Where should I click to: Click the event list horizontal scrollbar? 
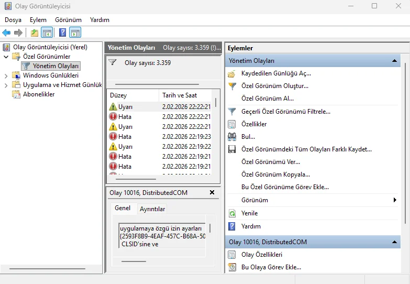(x=136, y=179)
